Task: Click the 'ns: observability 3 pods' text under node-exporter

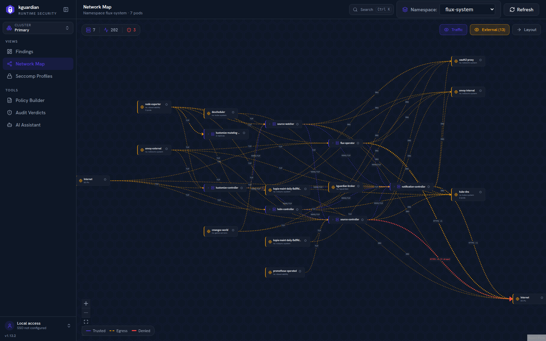Action: tap(153, 109)
